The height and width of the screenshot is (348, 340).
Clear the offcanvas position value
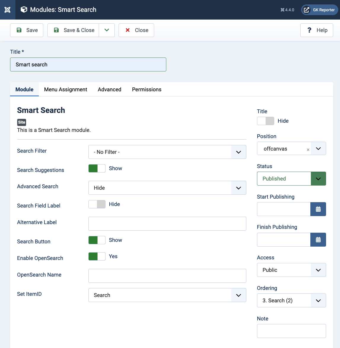coord(308,150)
